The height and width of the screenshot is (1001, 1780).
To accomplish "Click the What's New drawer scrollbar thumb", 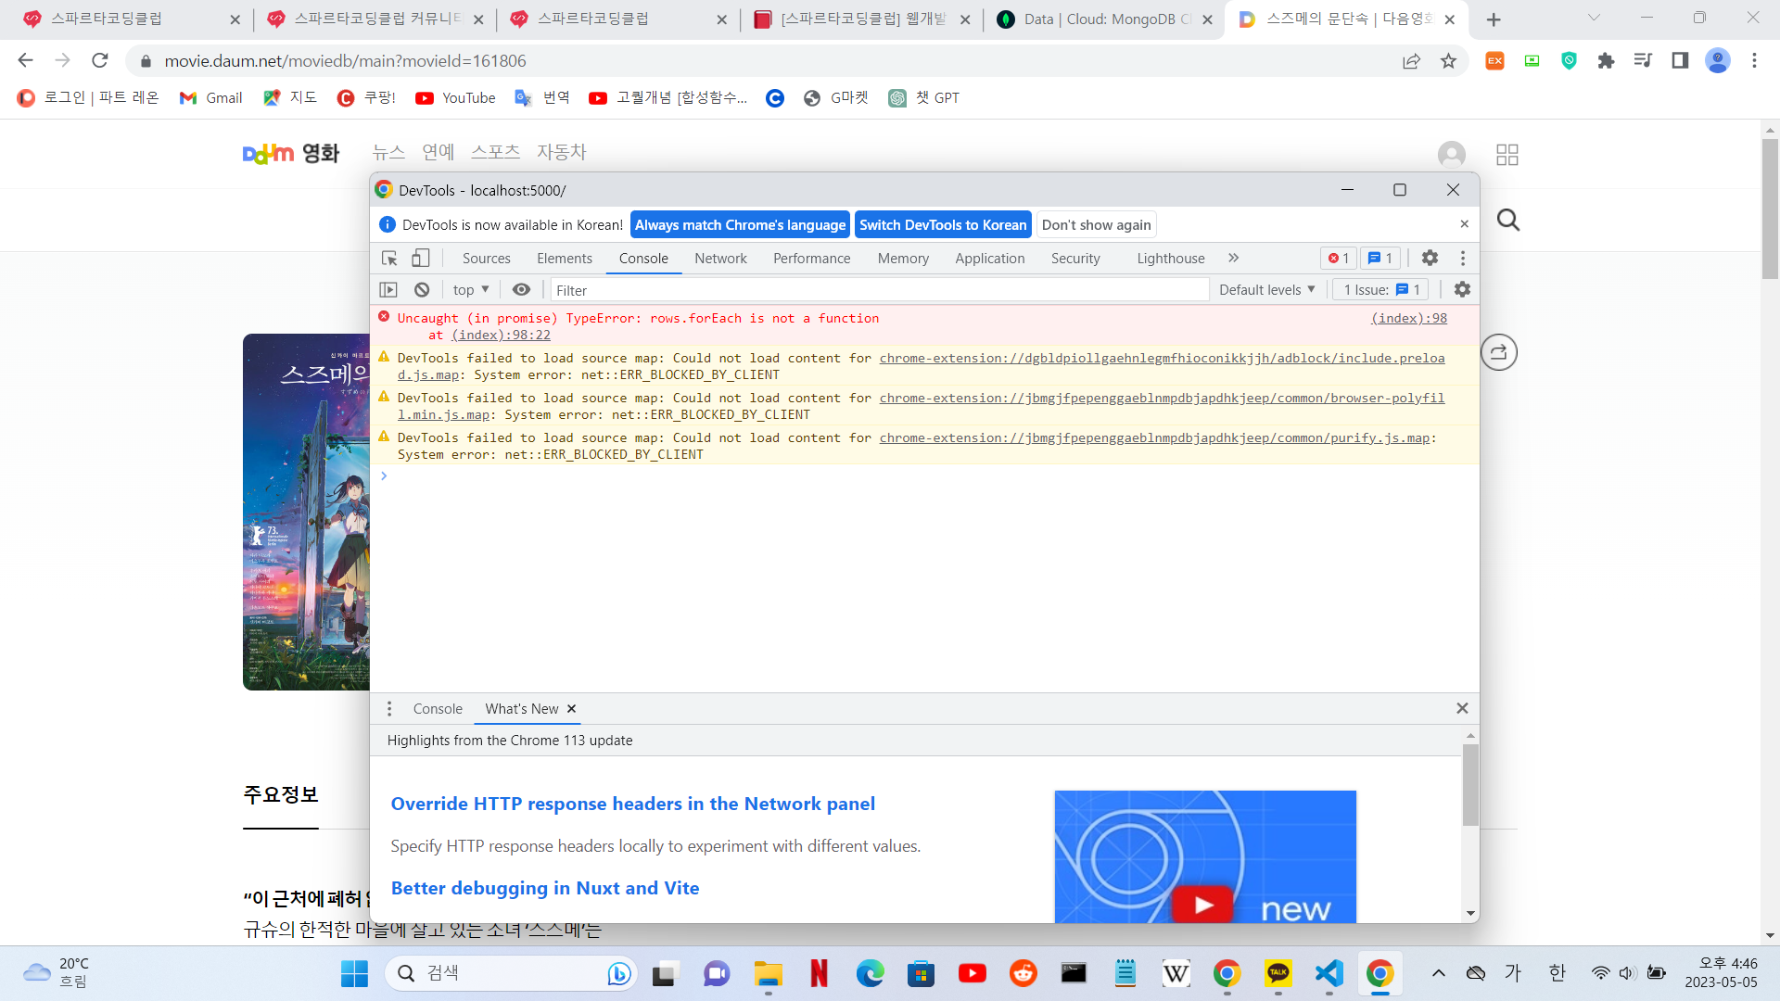I will [x=1470, y=784].
